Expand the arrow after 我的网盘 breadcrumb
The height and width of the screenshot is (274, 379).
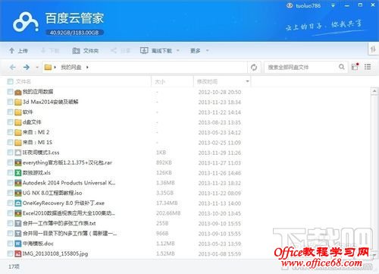(87, 67)
